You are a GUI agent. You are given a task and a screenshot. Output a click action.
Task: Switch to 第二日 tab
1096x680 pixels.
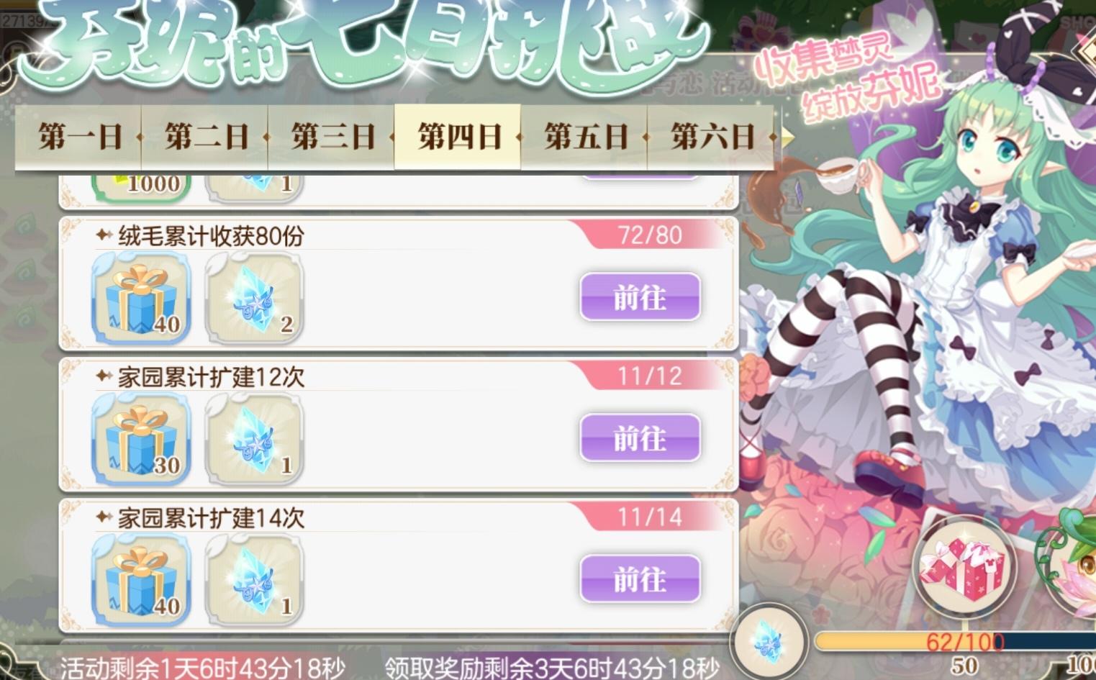click(x=205, y=137)
